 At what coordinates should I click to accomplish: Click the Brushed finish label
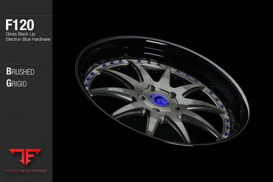20,72
